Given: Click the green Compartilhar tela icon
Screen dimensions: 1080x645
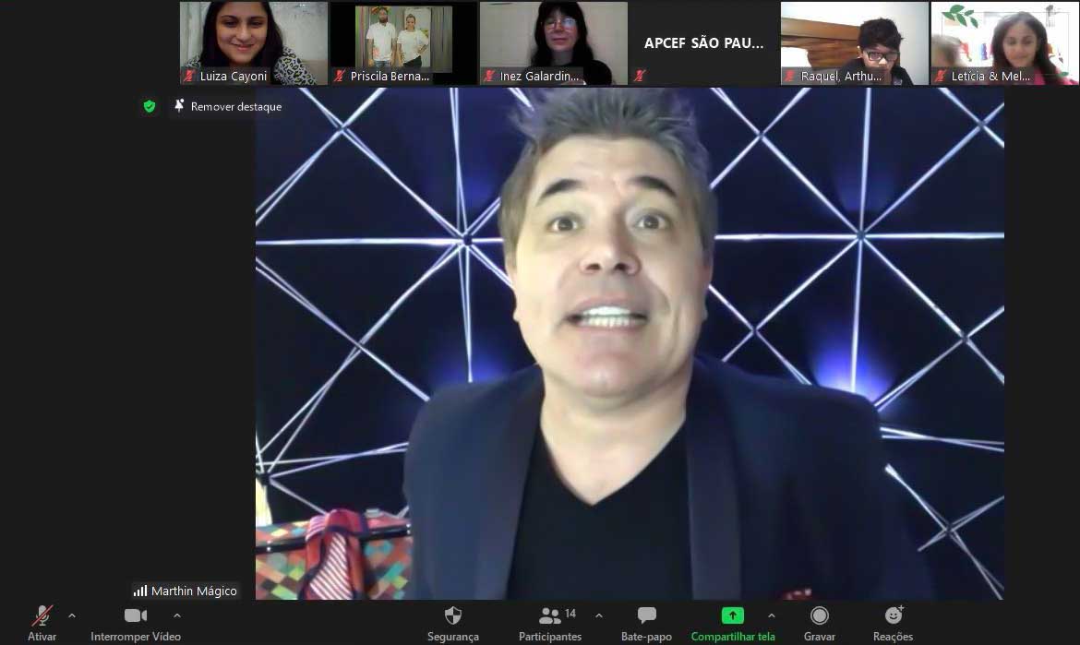Looking at the screenshot, I should [x=732, y=616].
